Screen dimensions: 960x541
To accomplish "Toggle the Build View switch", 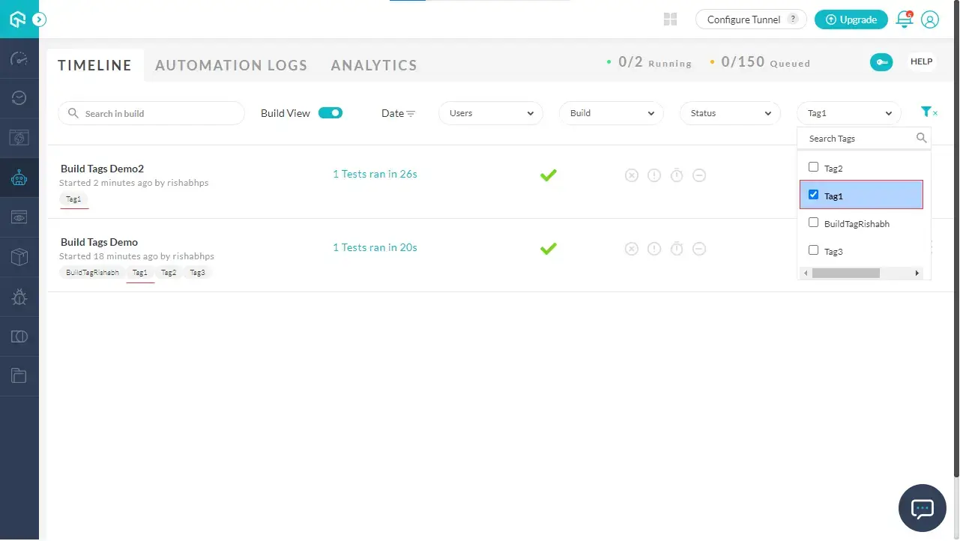I will [330, 113].
